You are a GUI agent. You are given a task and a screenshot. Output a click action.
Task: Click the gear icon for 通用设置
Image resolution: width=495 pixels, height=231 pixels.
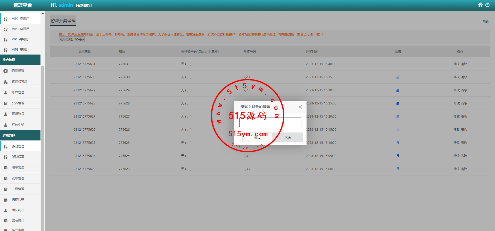6,71
